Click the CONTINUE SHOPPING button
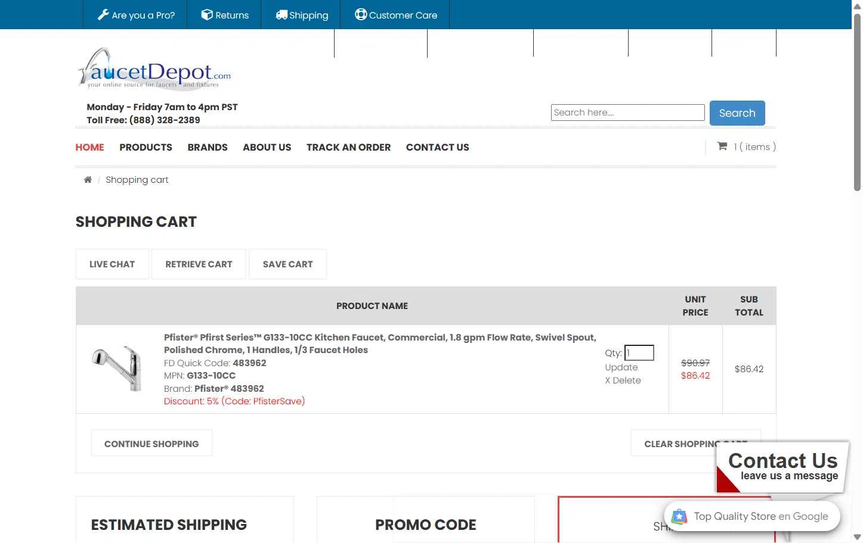 (151, 444)
